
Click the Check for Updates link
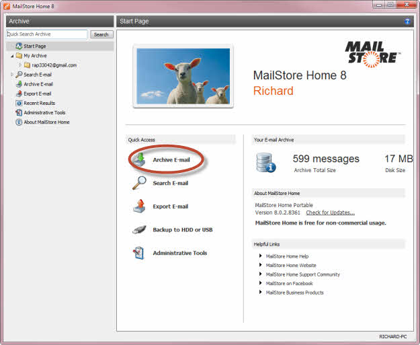coord(330,213)
